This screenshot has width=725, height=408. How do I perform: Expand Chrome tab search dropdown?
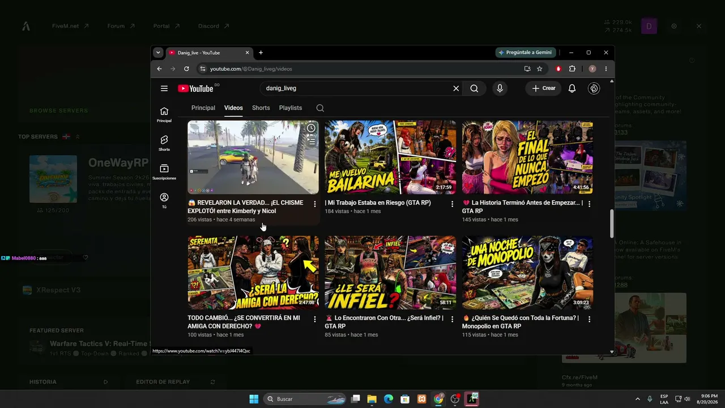(x=158, y=53)
